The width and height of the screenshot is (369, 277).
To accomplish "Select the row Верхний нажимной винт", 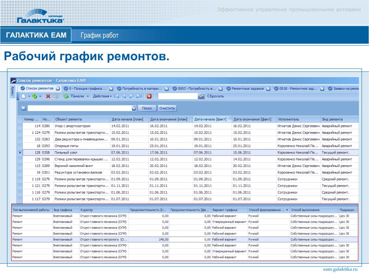I will click(x=188, y=166).
